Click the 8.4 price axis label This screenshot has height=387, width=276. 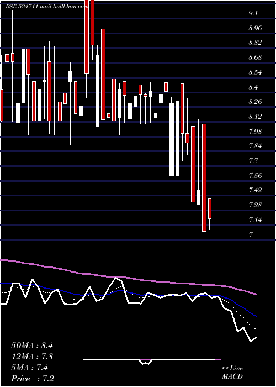pos(253,87)
